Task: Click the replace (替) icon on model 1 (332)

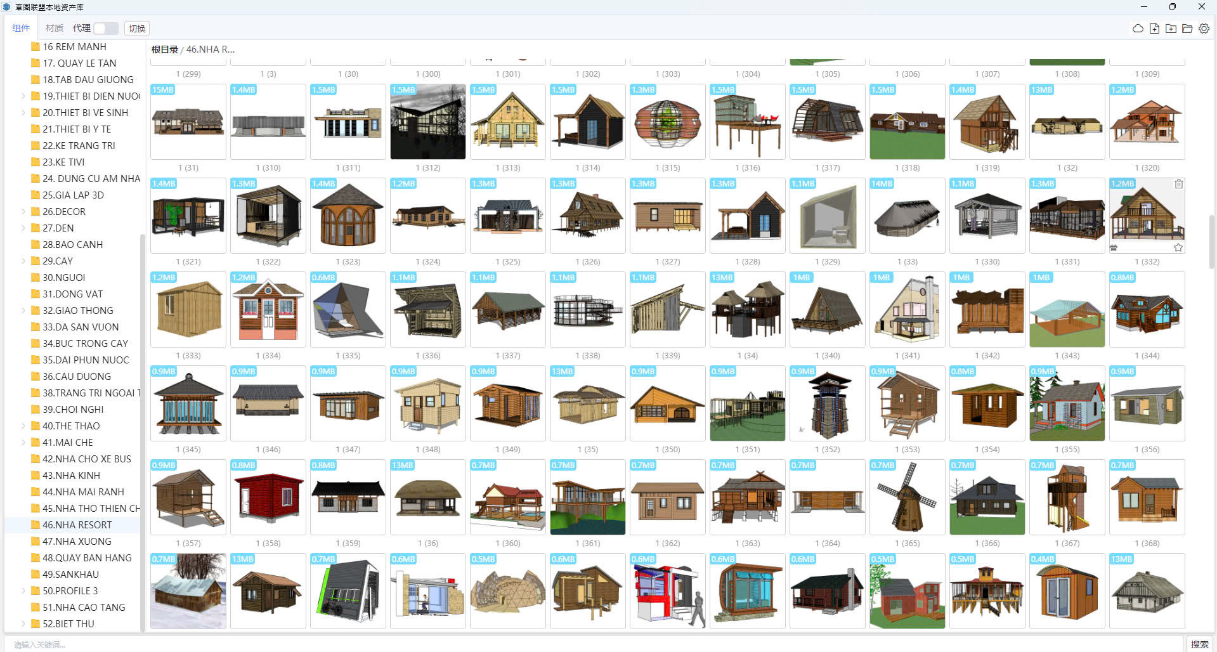Action: [x=1114, y=247]
